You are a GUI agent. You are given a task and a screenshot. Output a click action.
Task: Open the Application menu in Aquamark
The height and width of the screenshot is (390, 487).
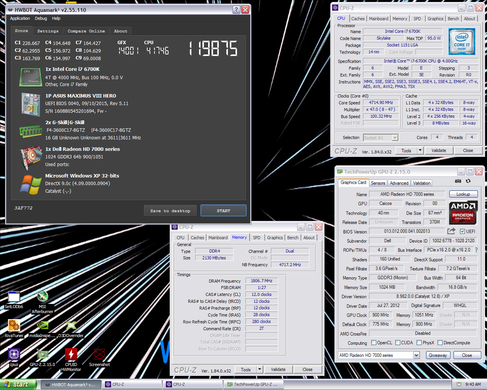coord(20,18)
